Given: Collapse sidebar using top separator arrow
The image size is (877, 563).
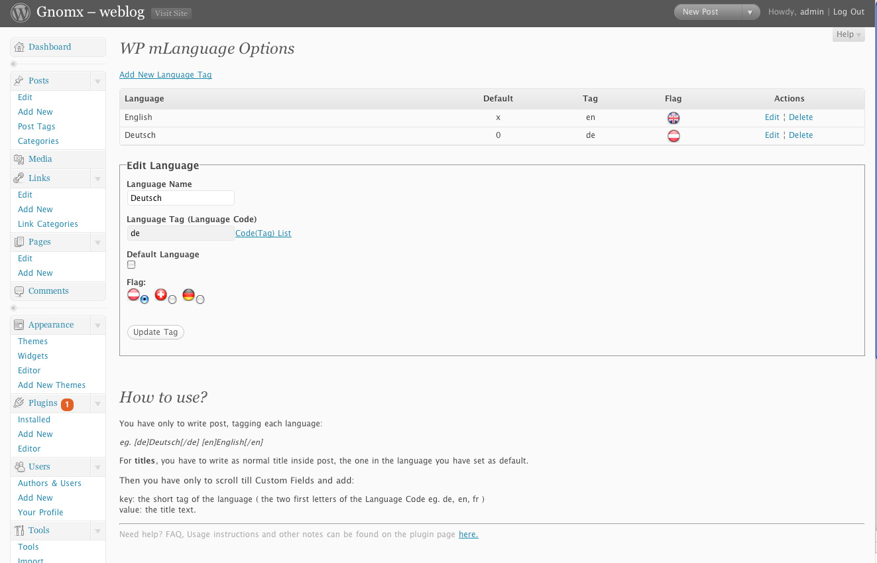Looking at the screenshot, I should click(13, 64).
